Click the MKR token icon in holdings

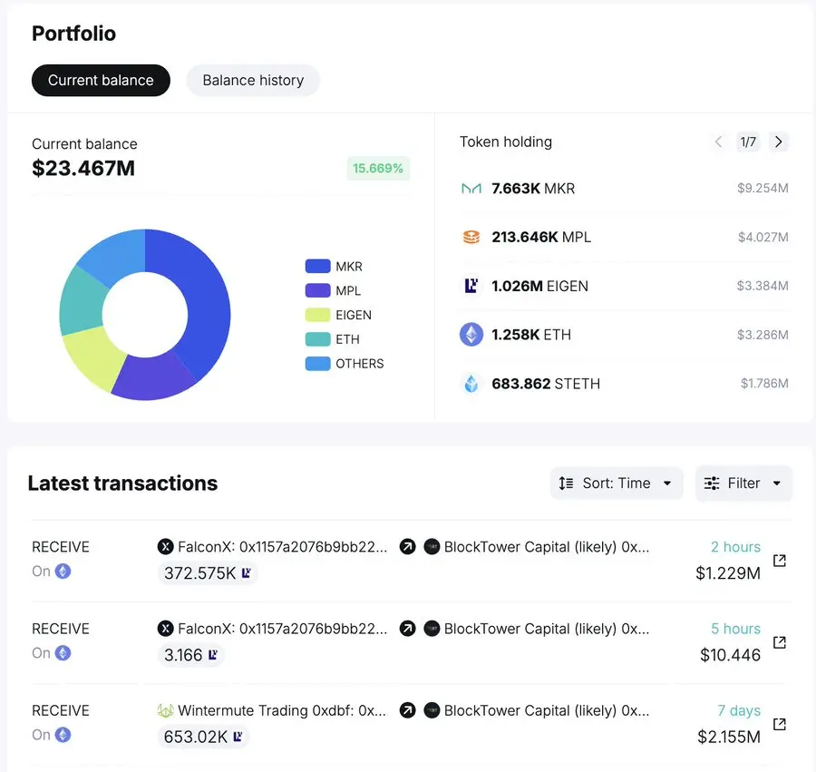tap(471, 188)
